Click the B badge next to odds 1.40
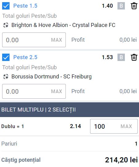139x167 pixels. click(121, 6)
